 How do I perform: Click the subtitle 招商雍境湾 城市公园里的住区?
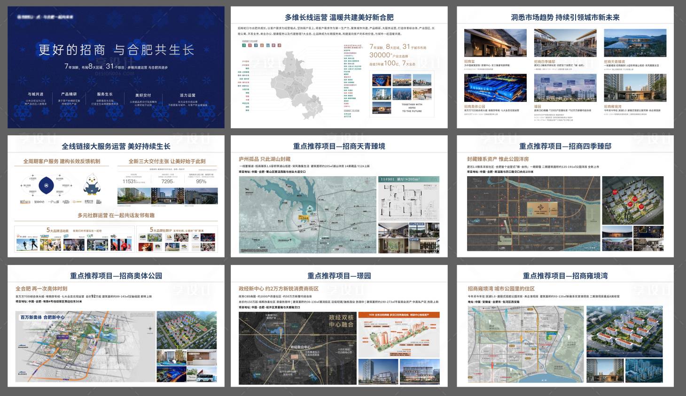click(x=501, y=289)
